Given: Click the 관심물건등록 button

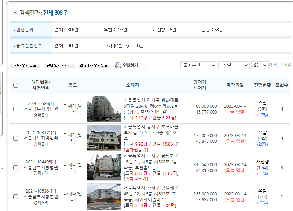Looking at the screenshot, I should pos(26,66).
